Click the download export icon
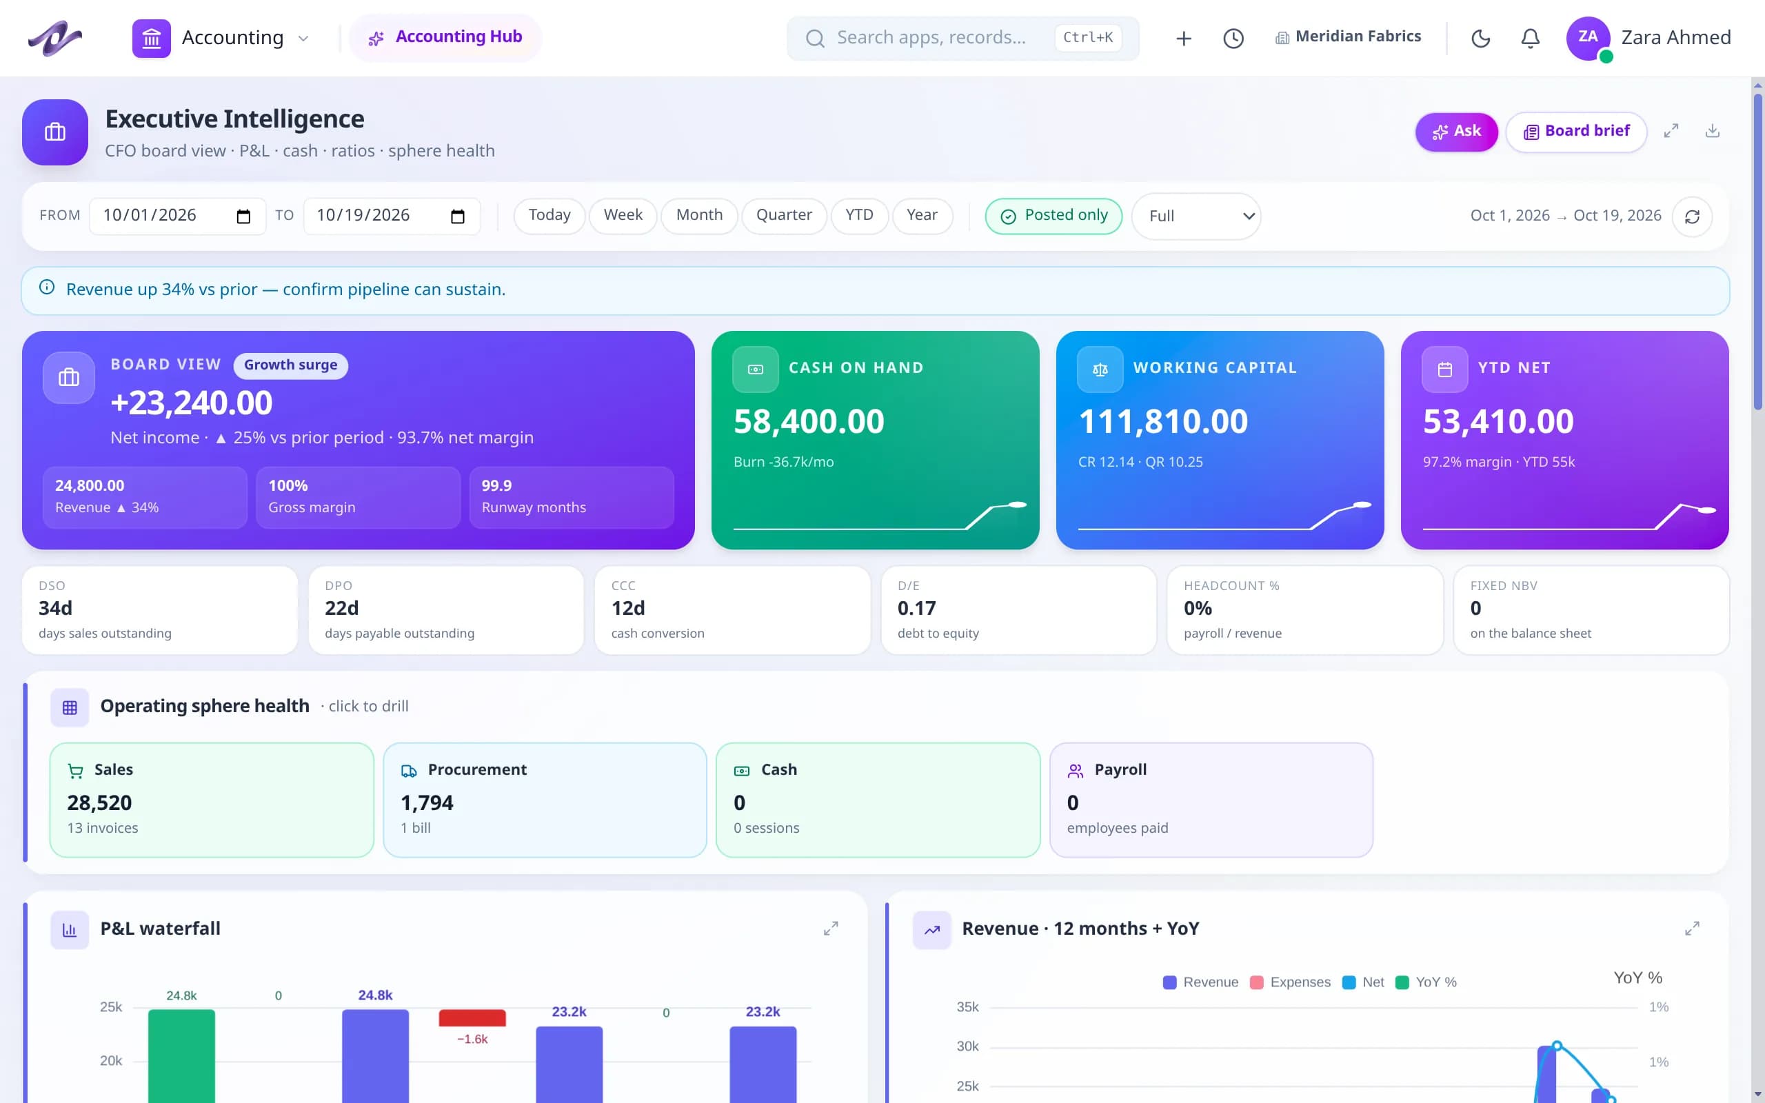Screen dimensions: 1765x1103 (1713, 130)
